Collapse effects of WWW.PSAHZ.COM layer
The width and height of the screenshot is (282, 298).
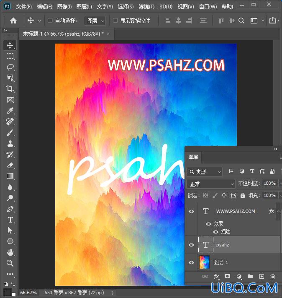[278, 211]
